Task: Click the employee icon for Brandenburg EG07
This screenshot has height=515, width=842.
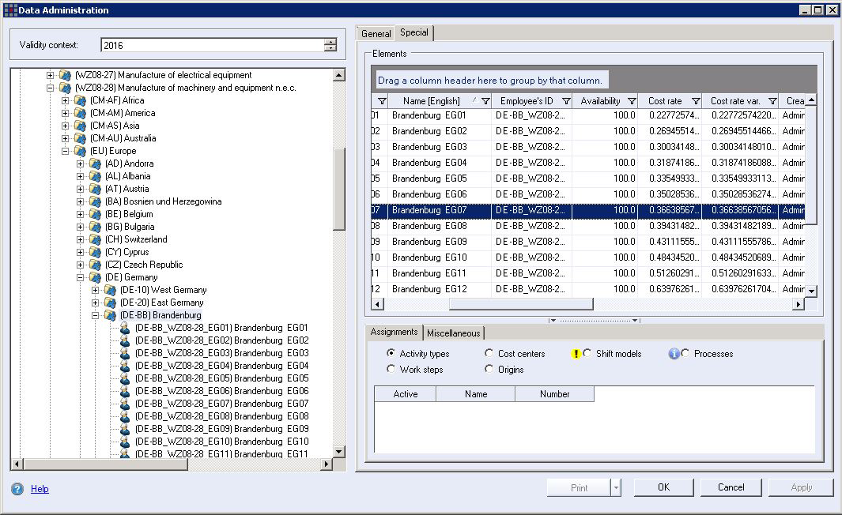Action: (125, 404)
